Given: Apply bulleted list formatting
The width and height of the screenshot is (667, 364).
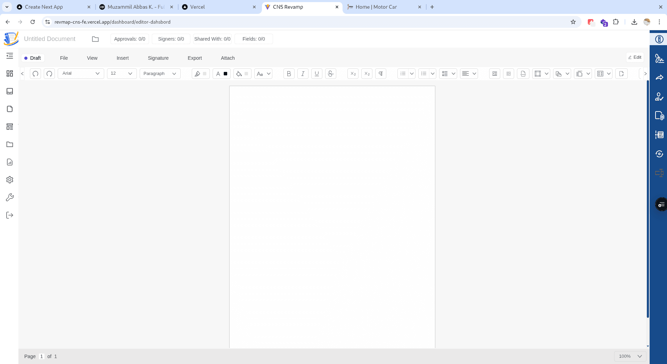Looking at the screenshot, I should point(424,74).
